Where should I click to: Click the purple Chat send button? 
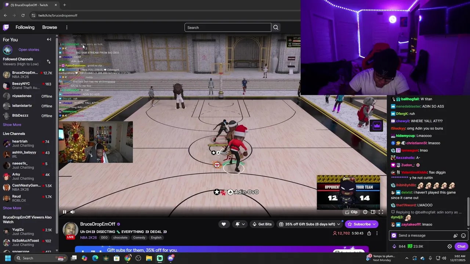[x=461, y=246]
